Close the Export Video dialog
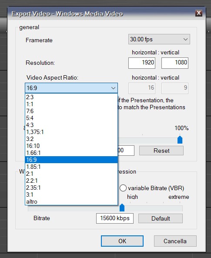 pyautogui.click(x=199, y=13)
